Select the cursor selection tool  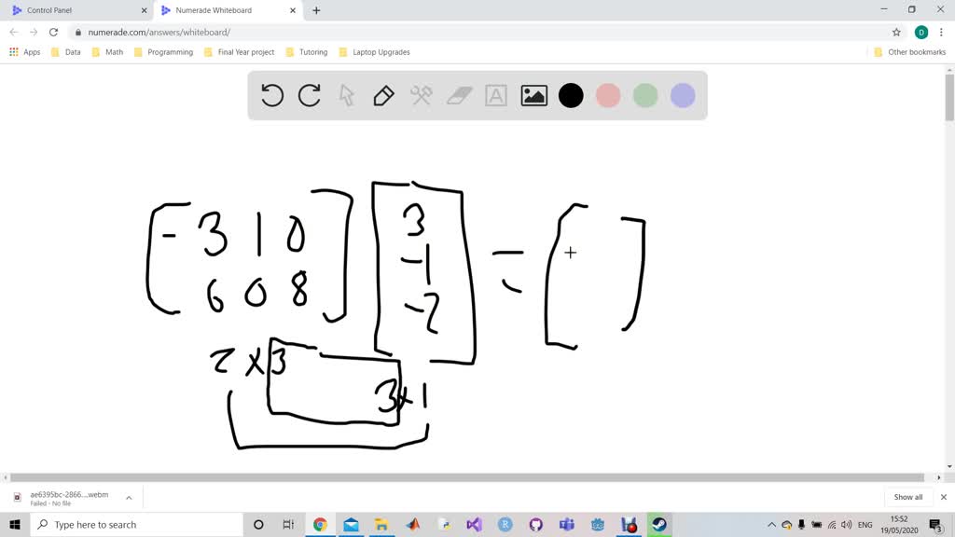[x=346, y=95]
